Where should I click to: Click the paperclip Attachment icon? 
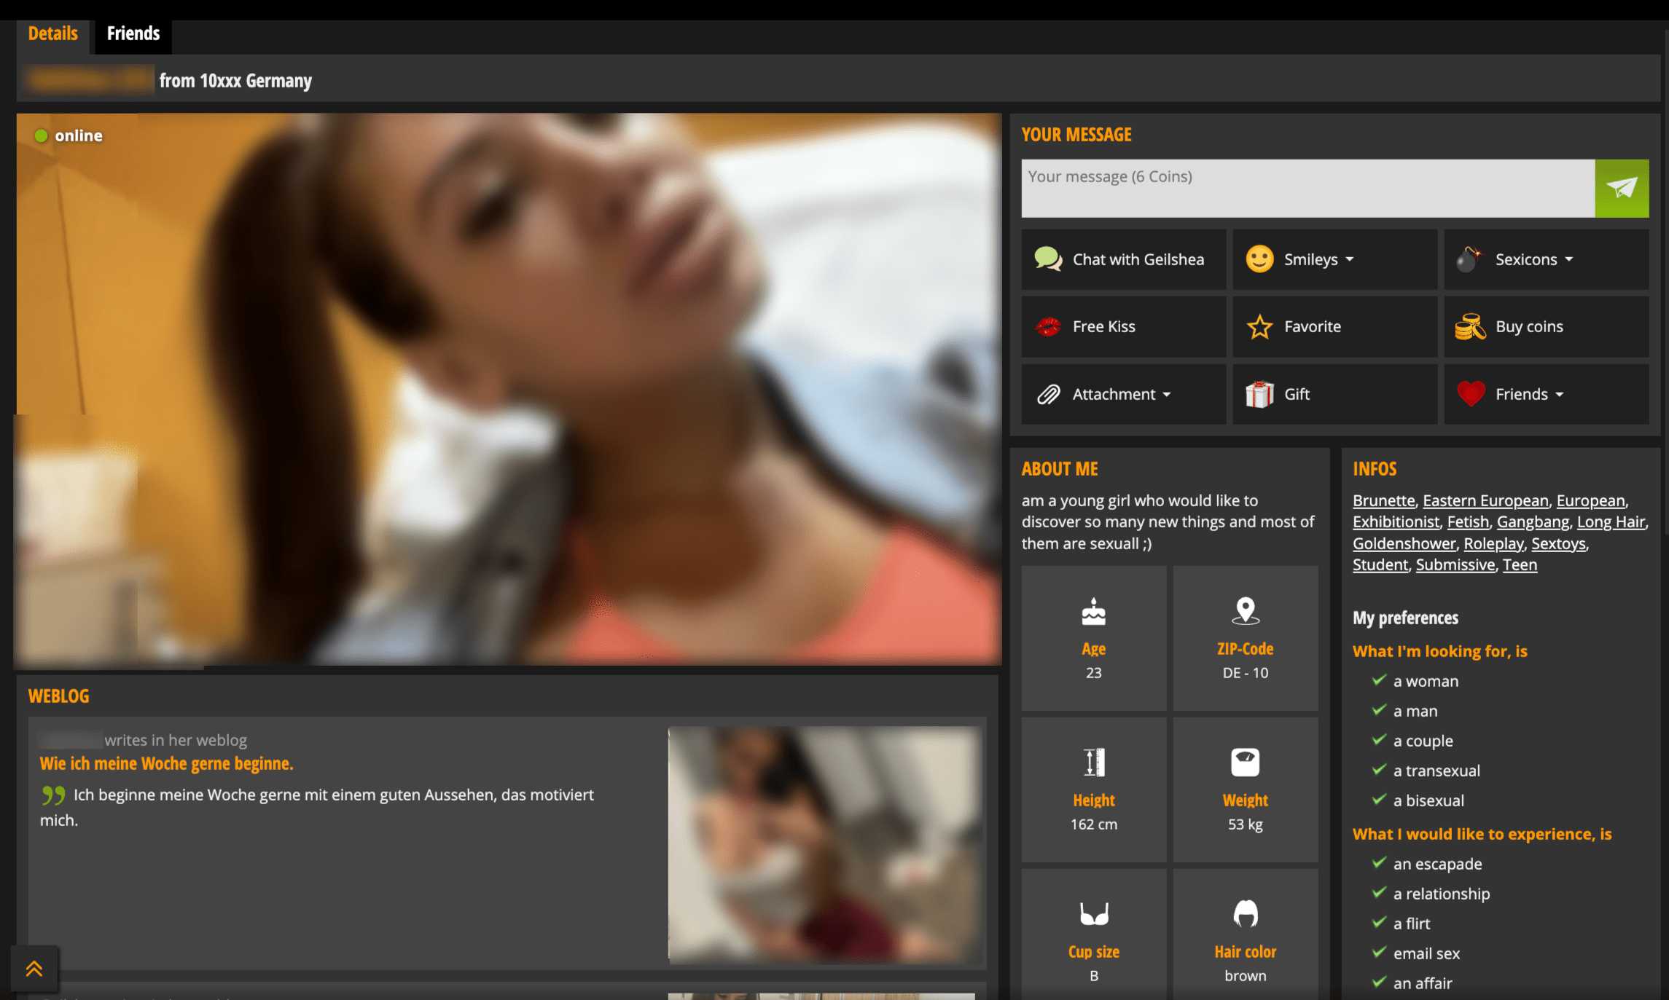pos(1048,394)
